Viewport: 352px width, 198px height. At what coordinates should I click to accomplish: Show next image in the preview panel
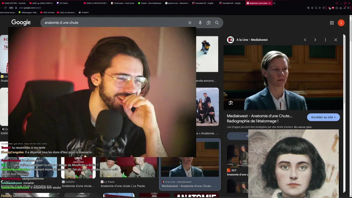tap(315, 40)
